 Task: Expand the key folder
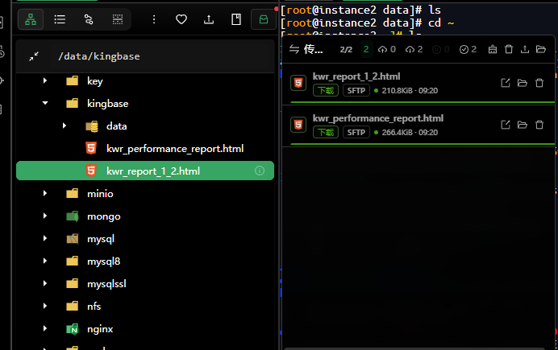tap(45, 80)
